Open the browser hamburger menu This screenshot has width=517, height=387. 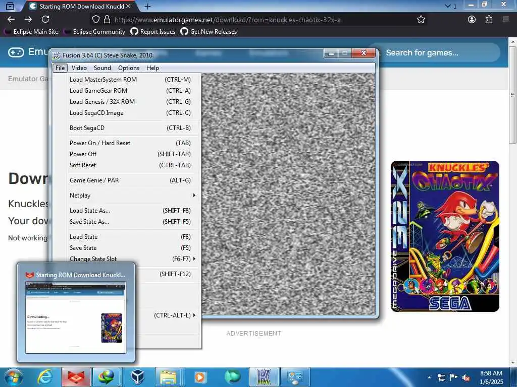[506, 20]
